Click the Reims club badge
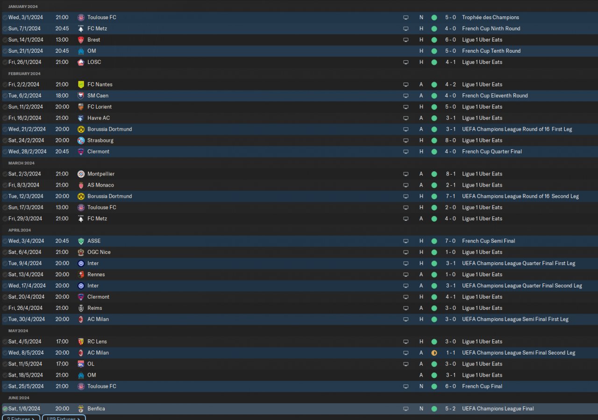Screen dimensions: 598x420 point(81,308)
